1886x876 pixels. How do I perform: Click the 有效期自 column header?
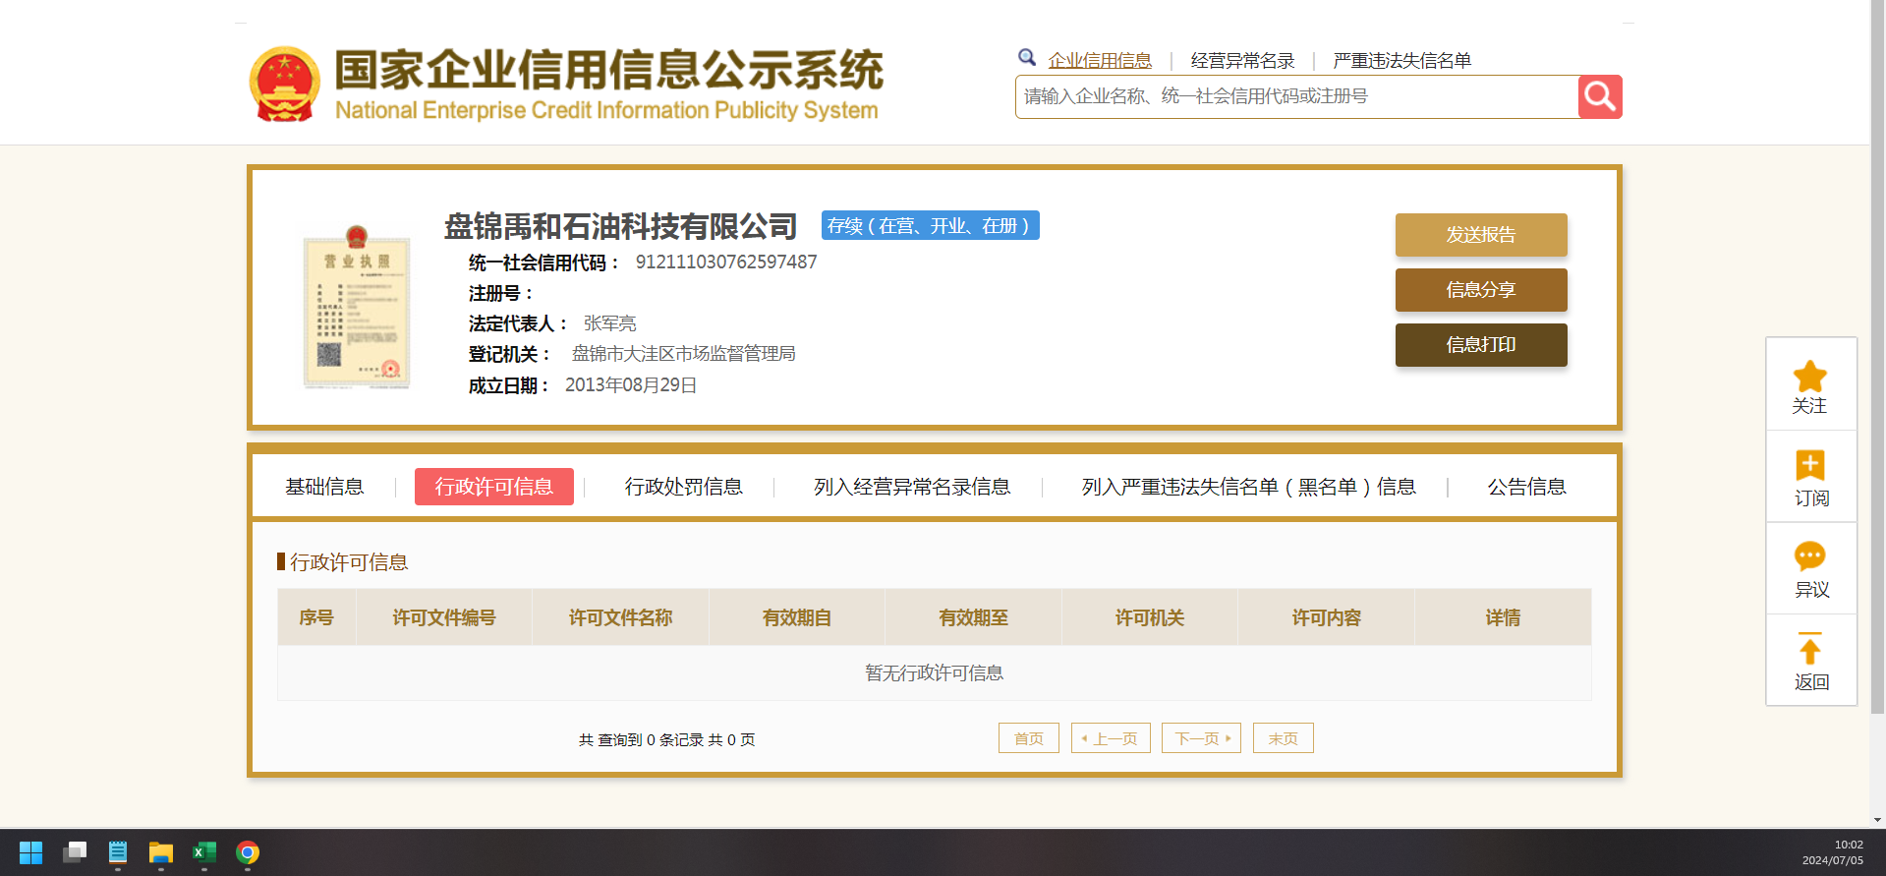pos(797,617)
